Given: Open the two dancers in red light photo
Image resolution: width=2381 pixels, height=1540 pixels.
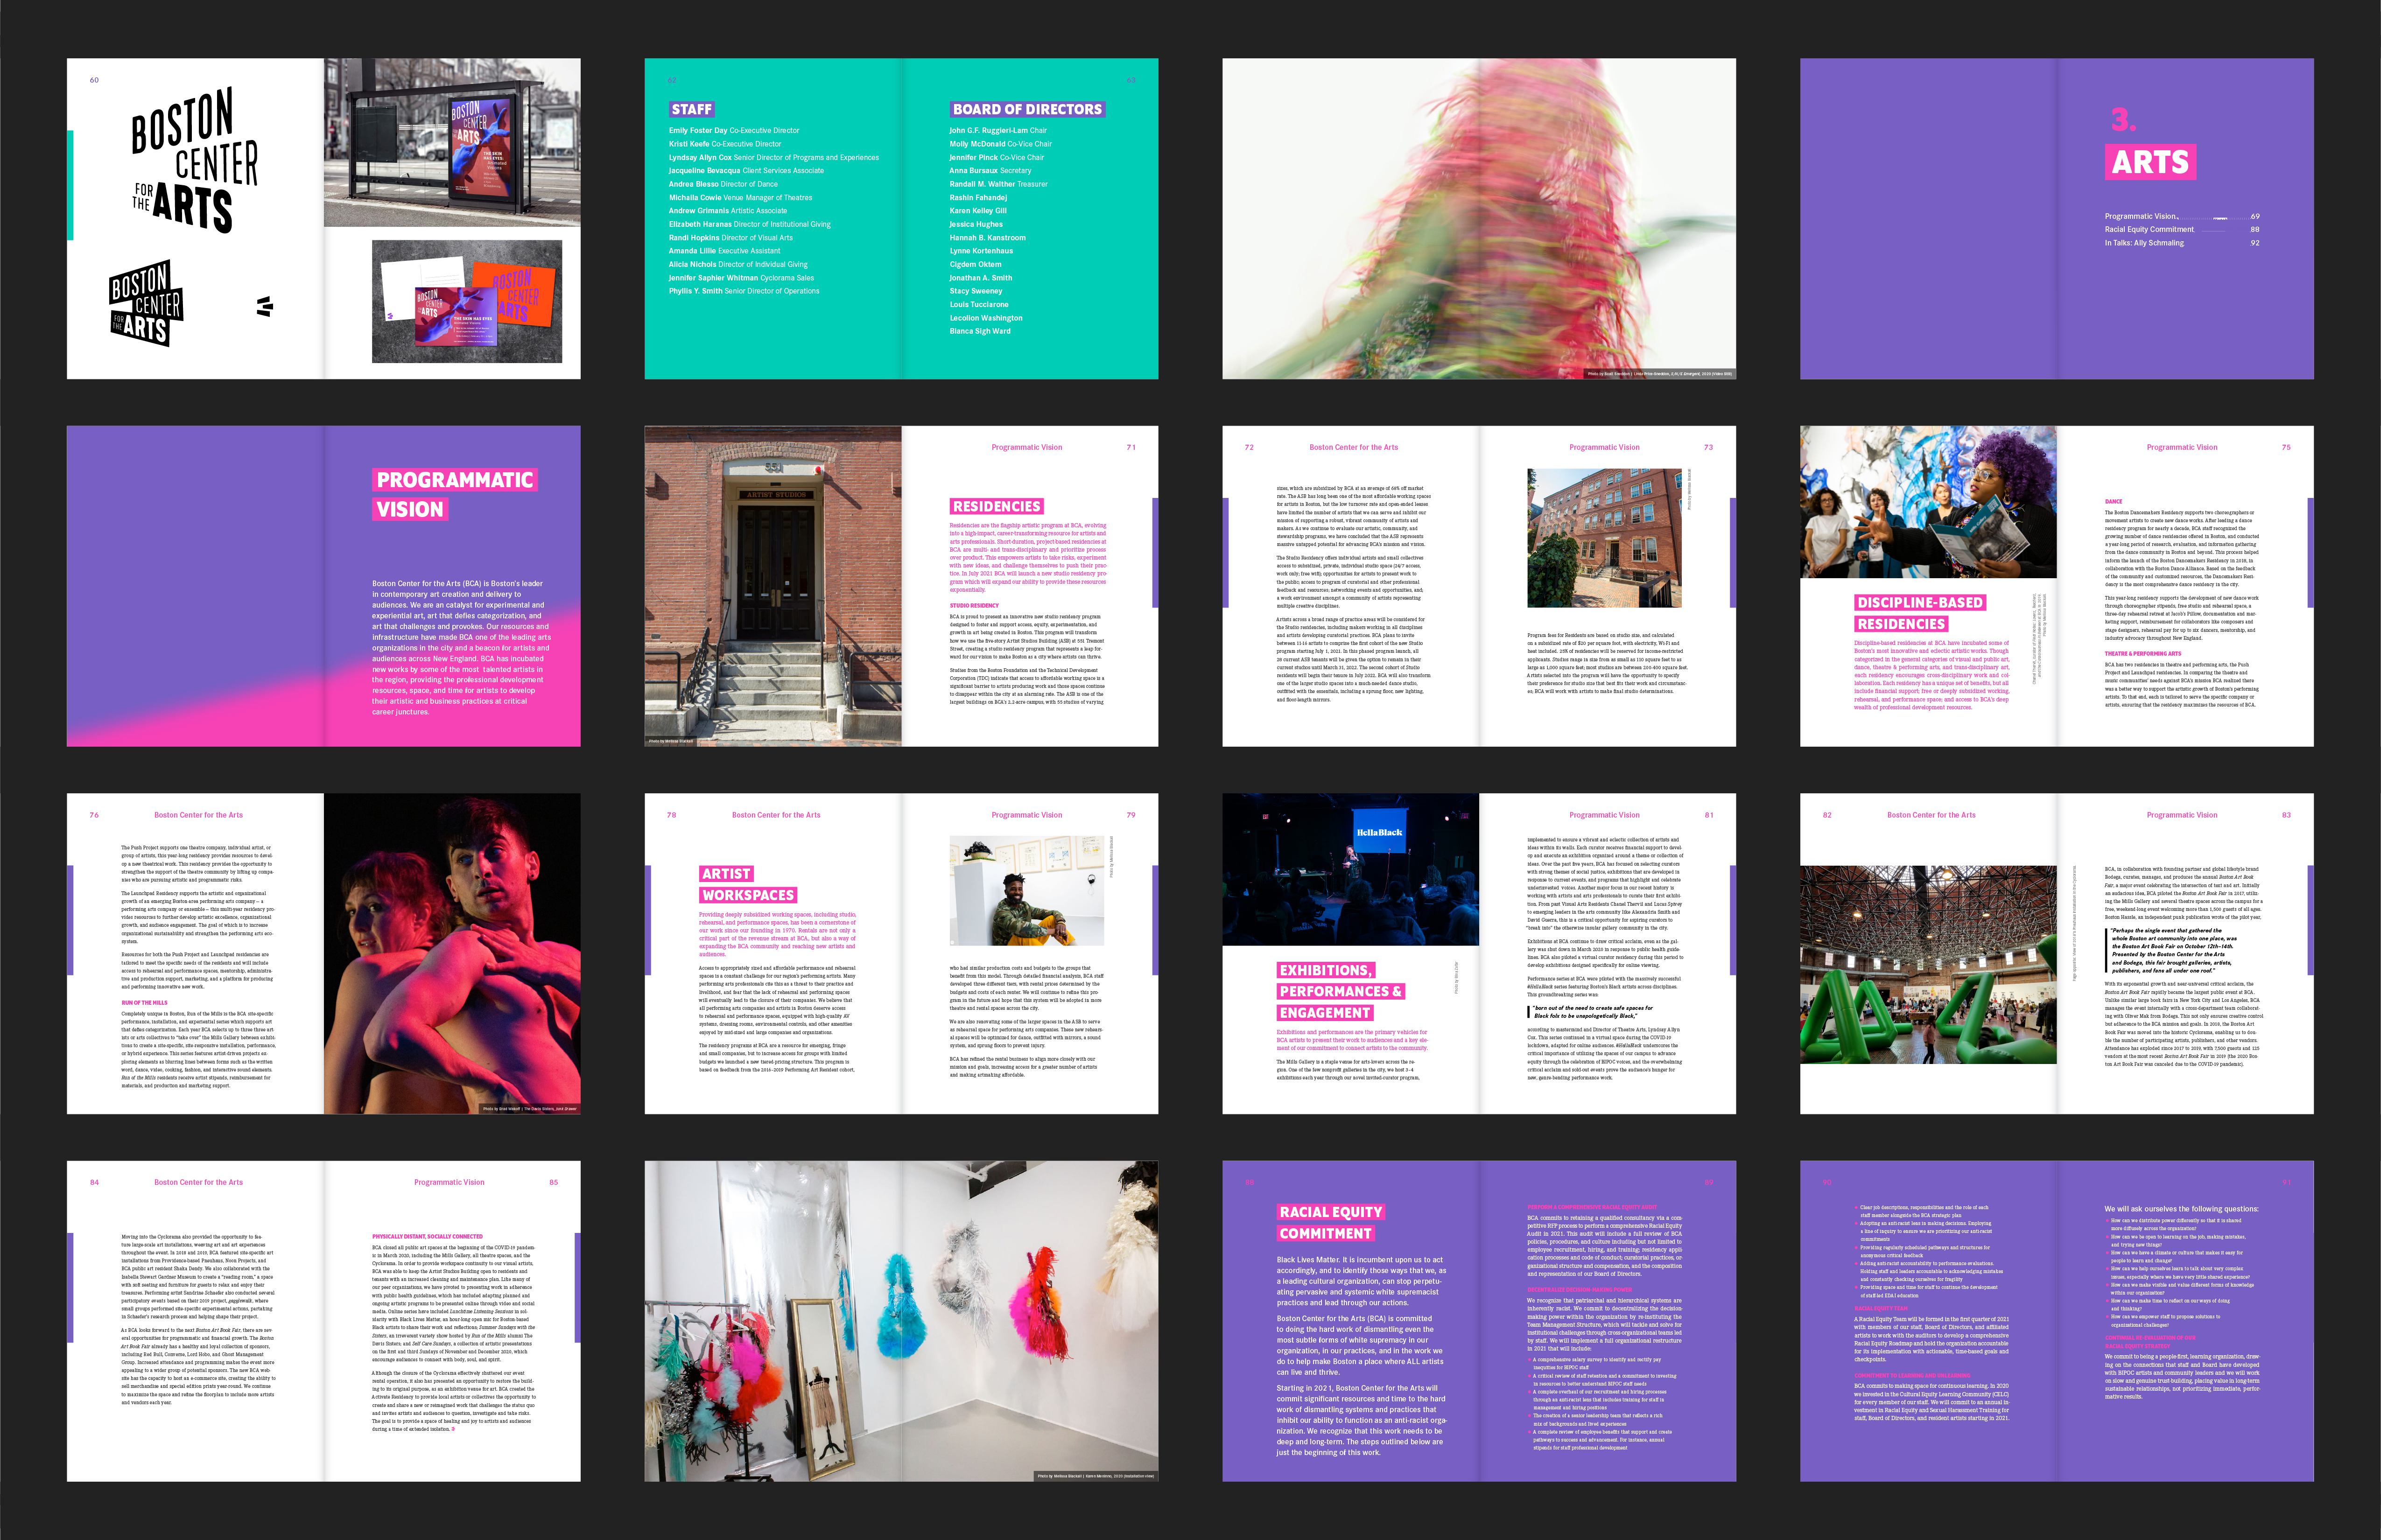Looking at the screenshot, I should click(x=452, y=953).
